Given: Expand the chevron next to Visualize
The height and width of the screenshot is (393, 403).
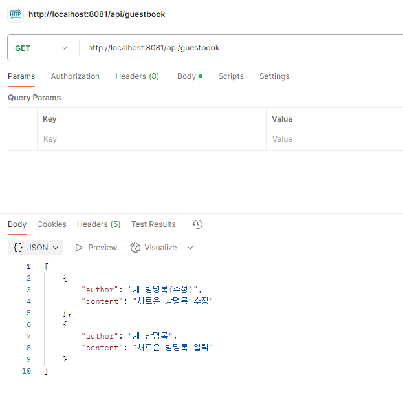Looking at the screenshot, I should (190, 248).
